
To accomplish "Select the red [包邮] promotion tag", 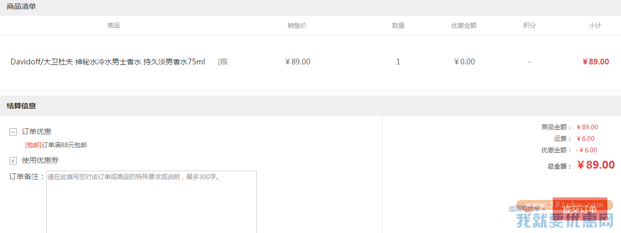I will coord(33,145).
